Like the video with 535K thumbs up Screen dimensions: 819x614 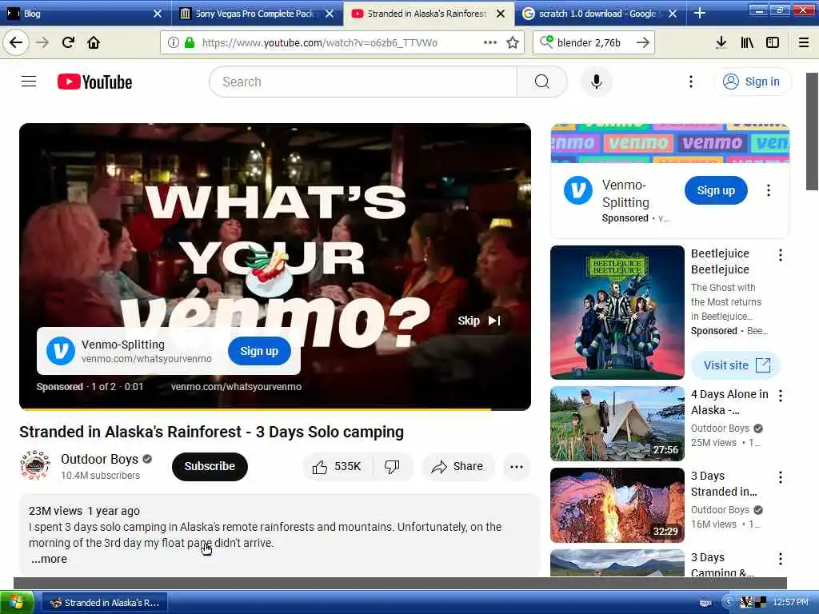(338, 466)
